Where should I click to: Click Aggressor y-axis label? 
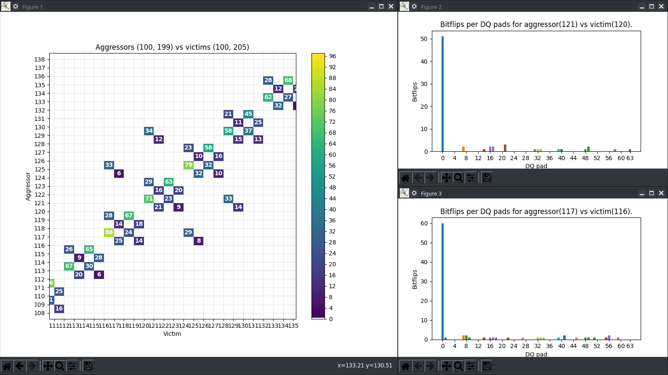point(28,186)
